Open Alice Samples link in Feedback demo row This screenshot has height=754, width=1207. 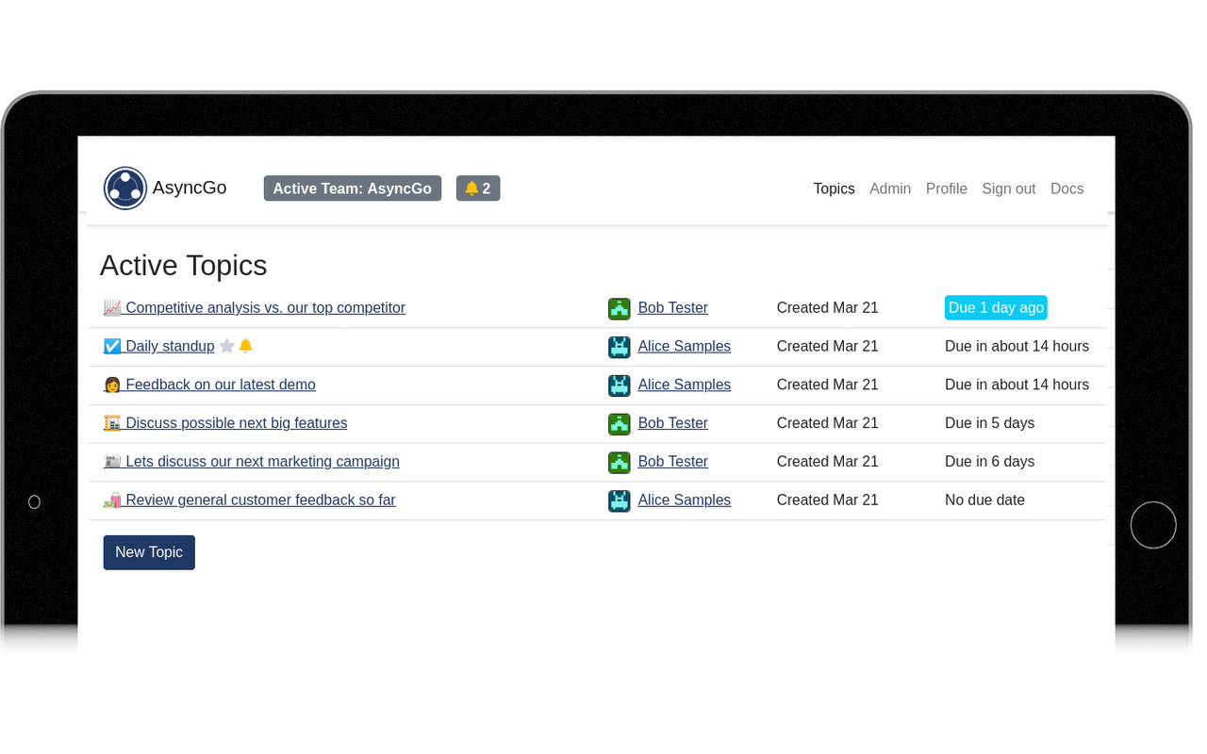pyautogui.click(x=685, y=385)
